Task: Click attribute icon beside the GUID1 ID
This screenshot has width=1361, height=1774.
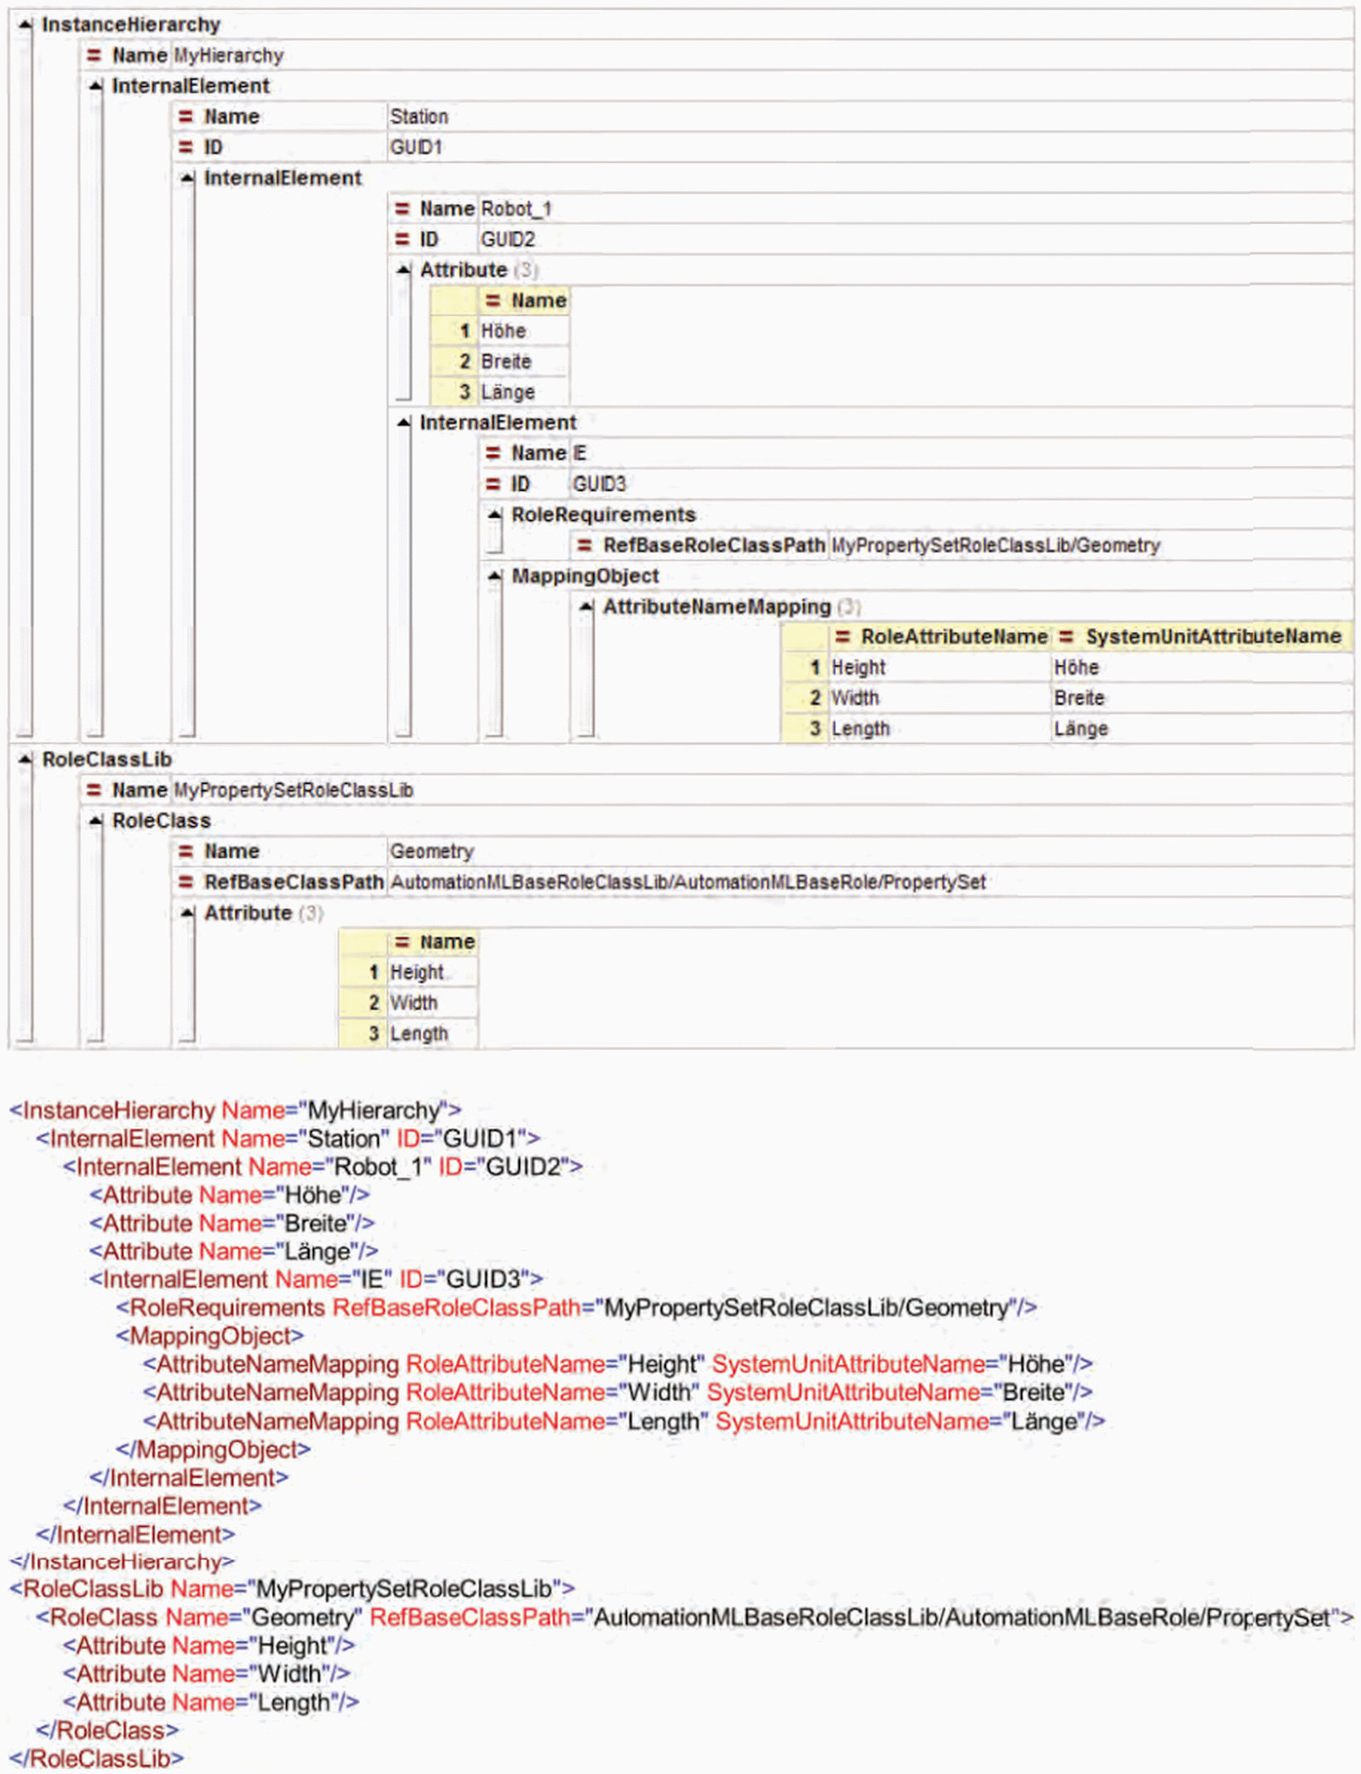Action: [186, 147]
